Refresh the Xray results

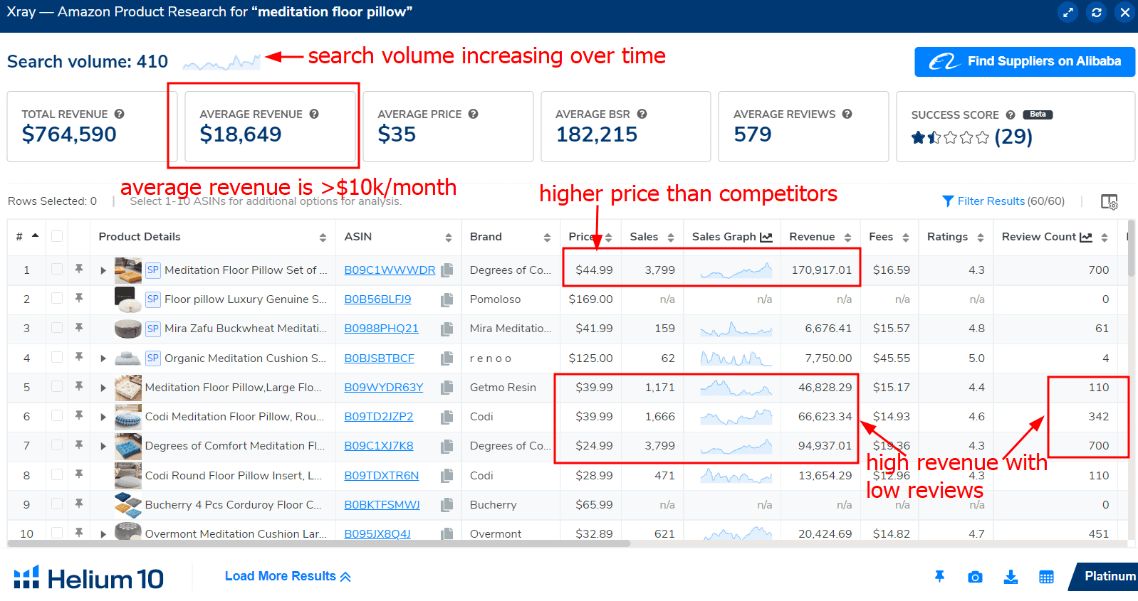1097,12
